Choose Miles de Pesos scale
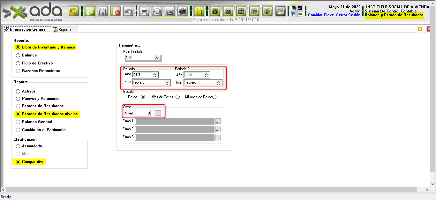Screen dimensions: 436x200 coord(177,97)
